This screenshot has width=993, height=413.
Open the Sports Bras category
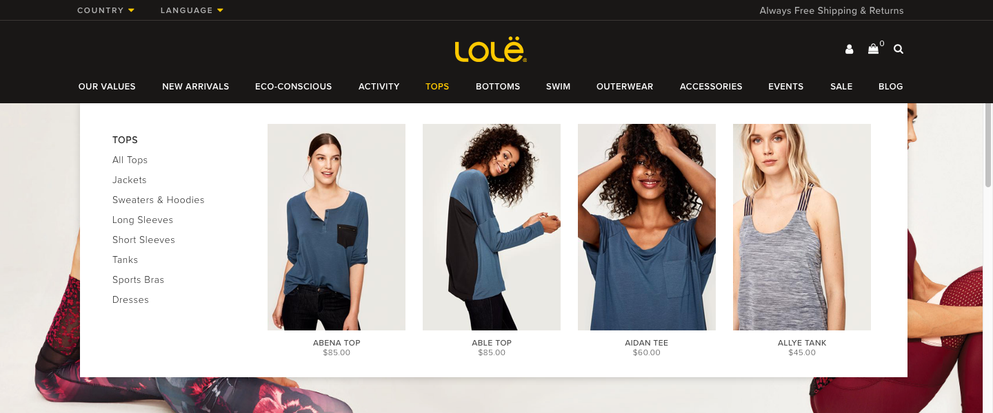[x=139, y=279]
